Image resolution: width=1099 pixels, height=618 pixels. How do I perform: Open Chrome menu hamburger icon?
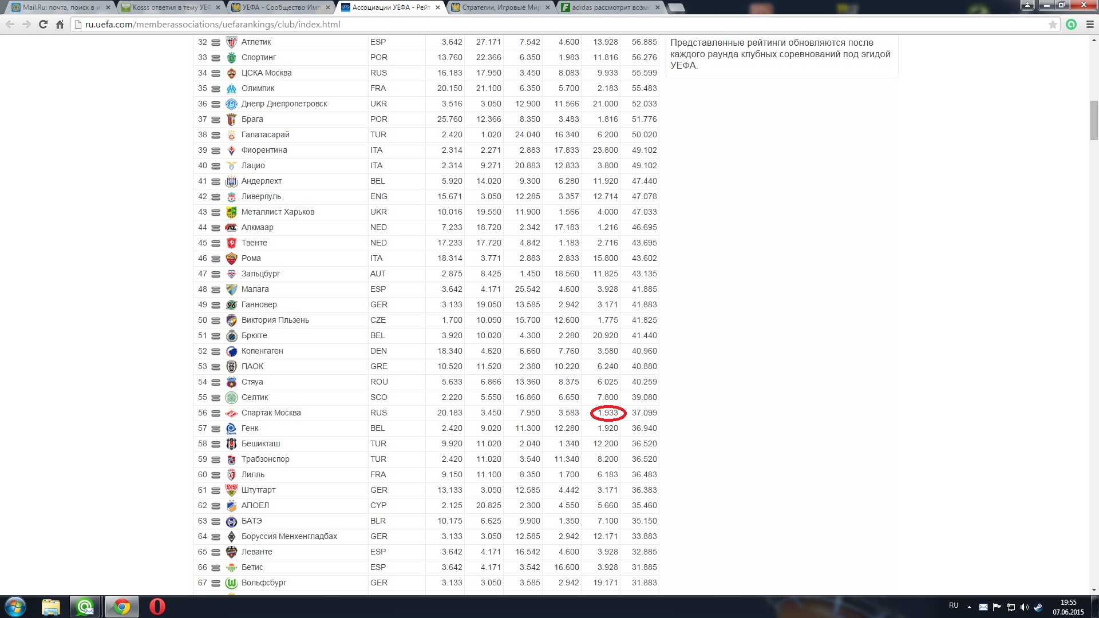point(1090,25)
